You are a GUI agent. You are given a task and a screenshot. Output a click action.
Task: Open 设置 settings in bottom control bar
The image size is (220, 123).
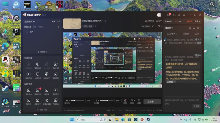139,101
